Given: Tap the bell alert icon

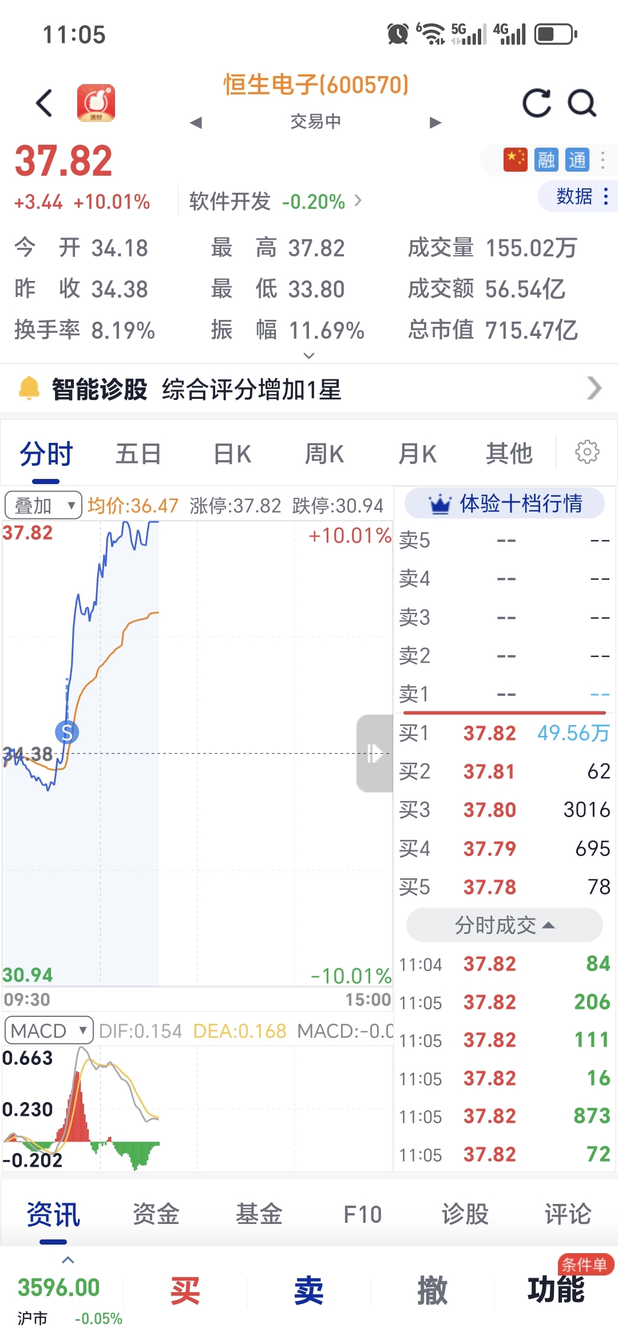Looking at the screenshot, I should [29, 389].
